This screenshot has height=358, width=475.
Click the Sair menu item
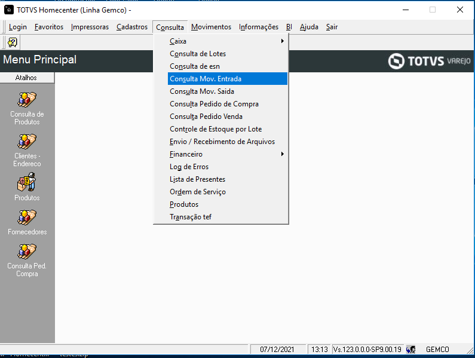pyautogui.click(x=332, y=27)
